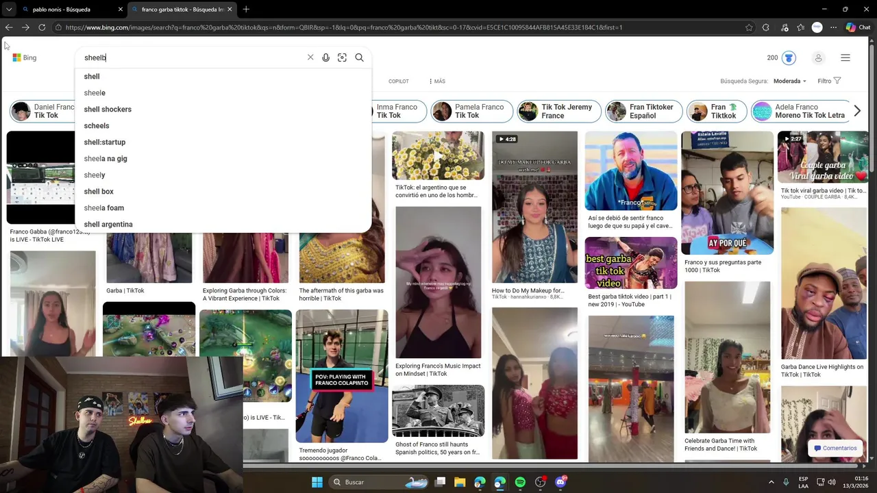
Task: Show next related search chips
Action: pos(857,111)
